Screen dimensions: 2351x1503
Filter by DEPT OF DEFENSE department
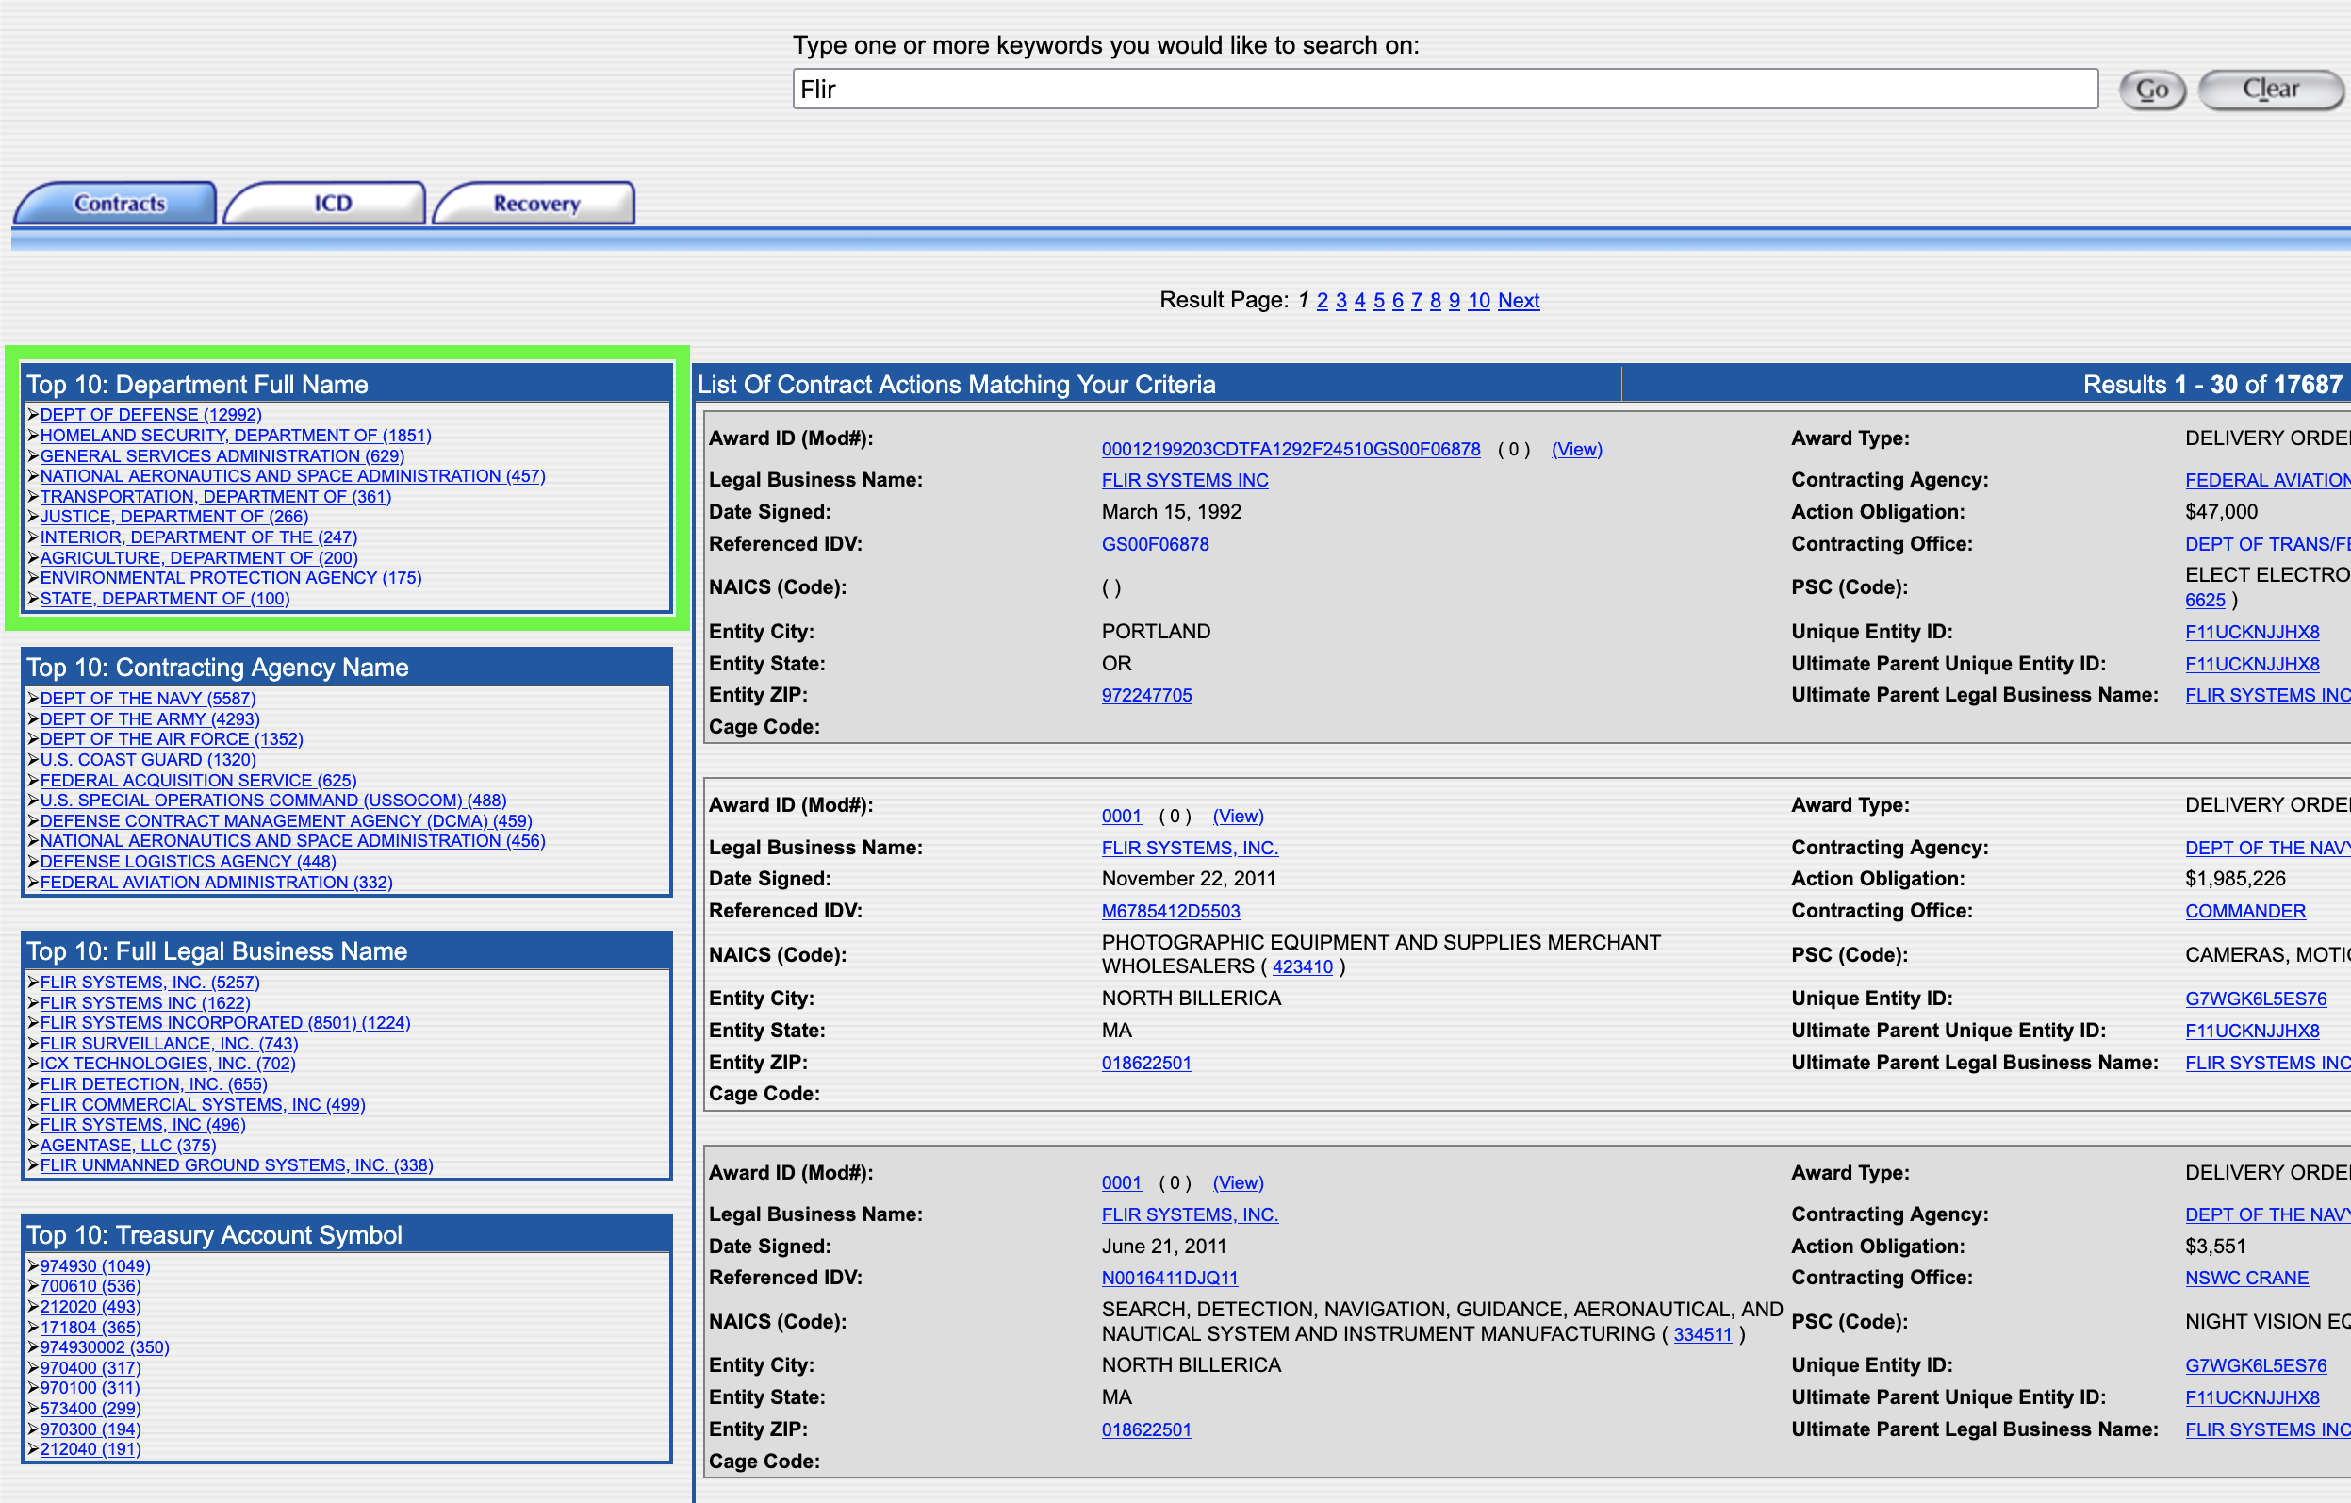click(x=152, y=414)
